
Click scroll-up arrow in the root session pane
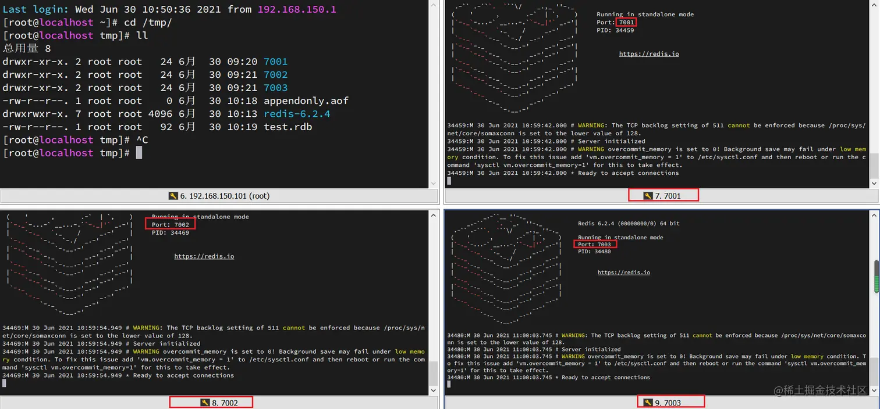click(432, 5)
